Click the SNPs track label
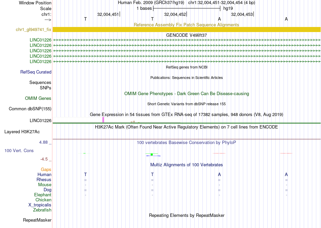The width and height of the screenshot is (321, 228). 46,88
